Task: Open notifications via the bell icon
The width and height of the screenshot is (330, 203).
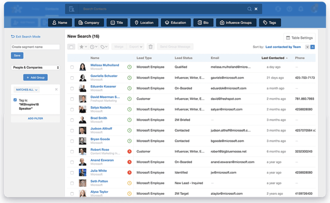Action: click(301, 9)
